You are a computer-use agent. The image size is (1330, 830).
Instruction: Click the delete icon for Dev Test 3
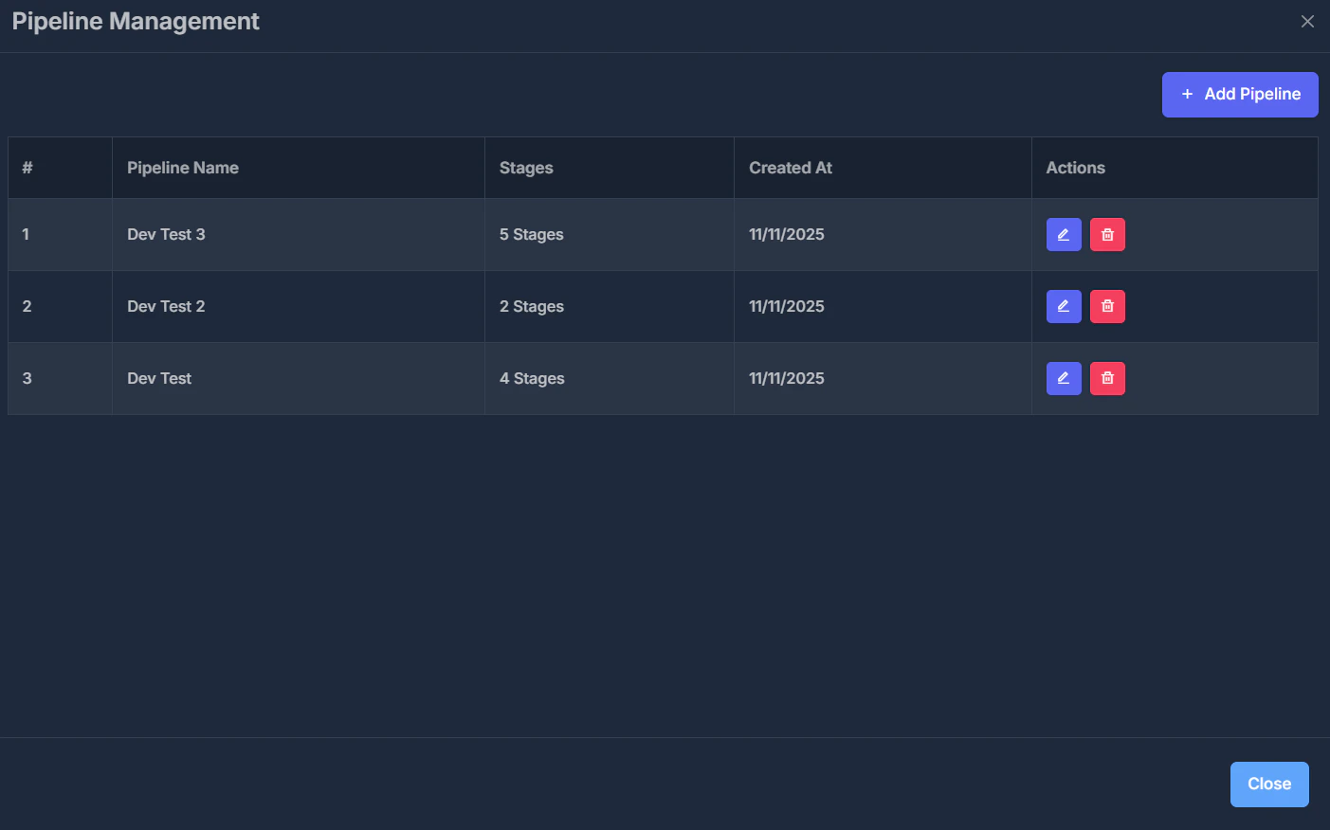tap(1107, 234)
